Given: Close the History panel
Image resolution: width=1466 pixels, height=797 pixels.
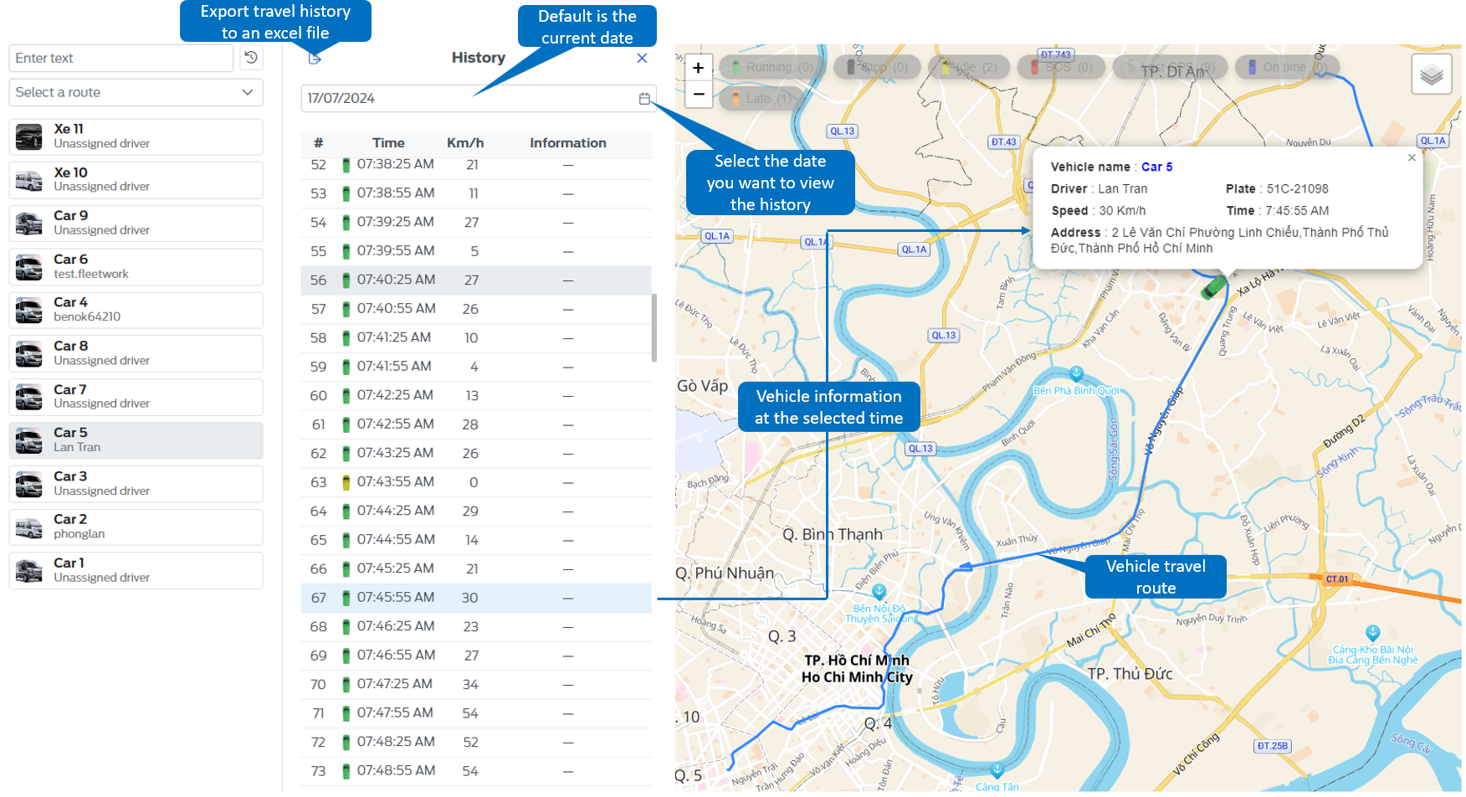Looking at the screenshot, I should [x=642, y=58].
